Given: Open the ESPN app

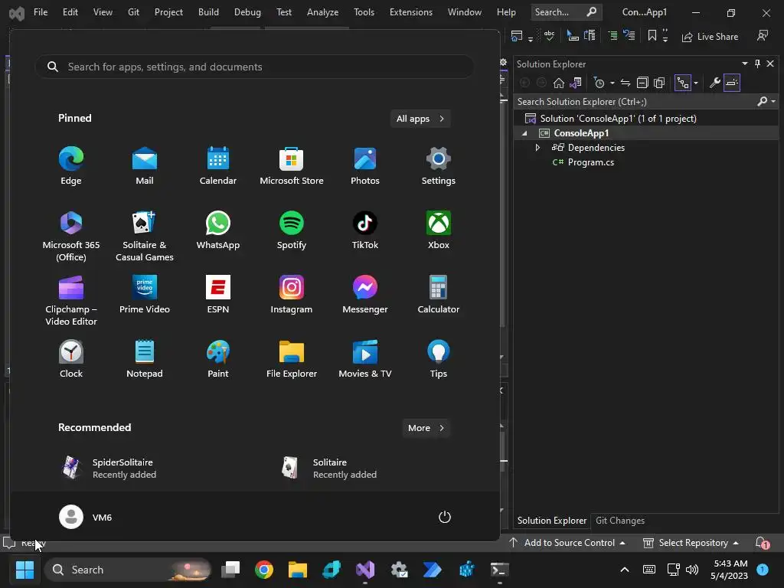Looking at the screenshot, I should (218, 295).
